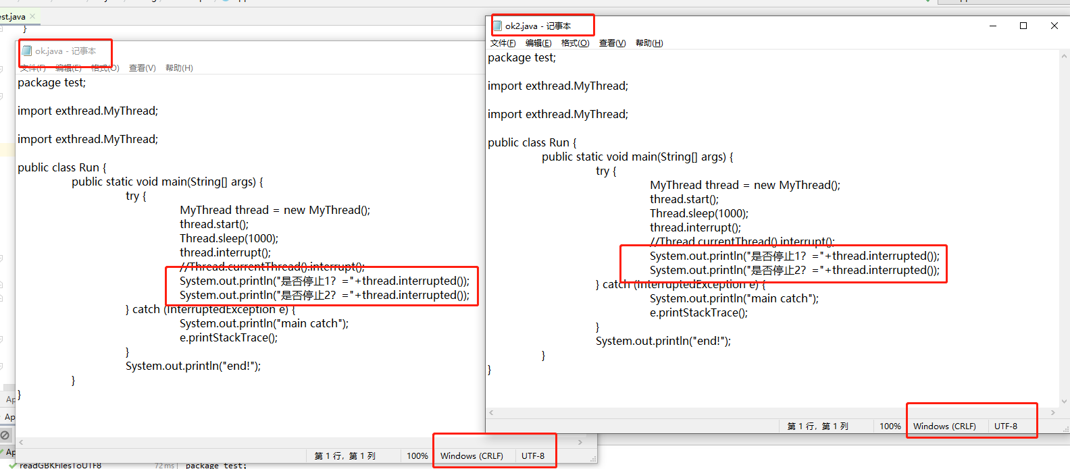Viewport: 1070px width, 469px height.
Task: Click the left arrow of the ok2.java horizontal scrollbar
Action: click(491, 412)
